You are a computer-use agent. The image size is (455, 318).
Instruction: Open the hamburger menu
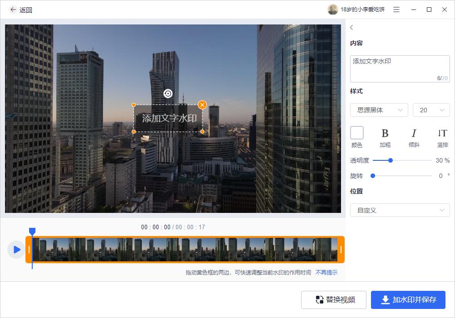(396, 9)
